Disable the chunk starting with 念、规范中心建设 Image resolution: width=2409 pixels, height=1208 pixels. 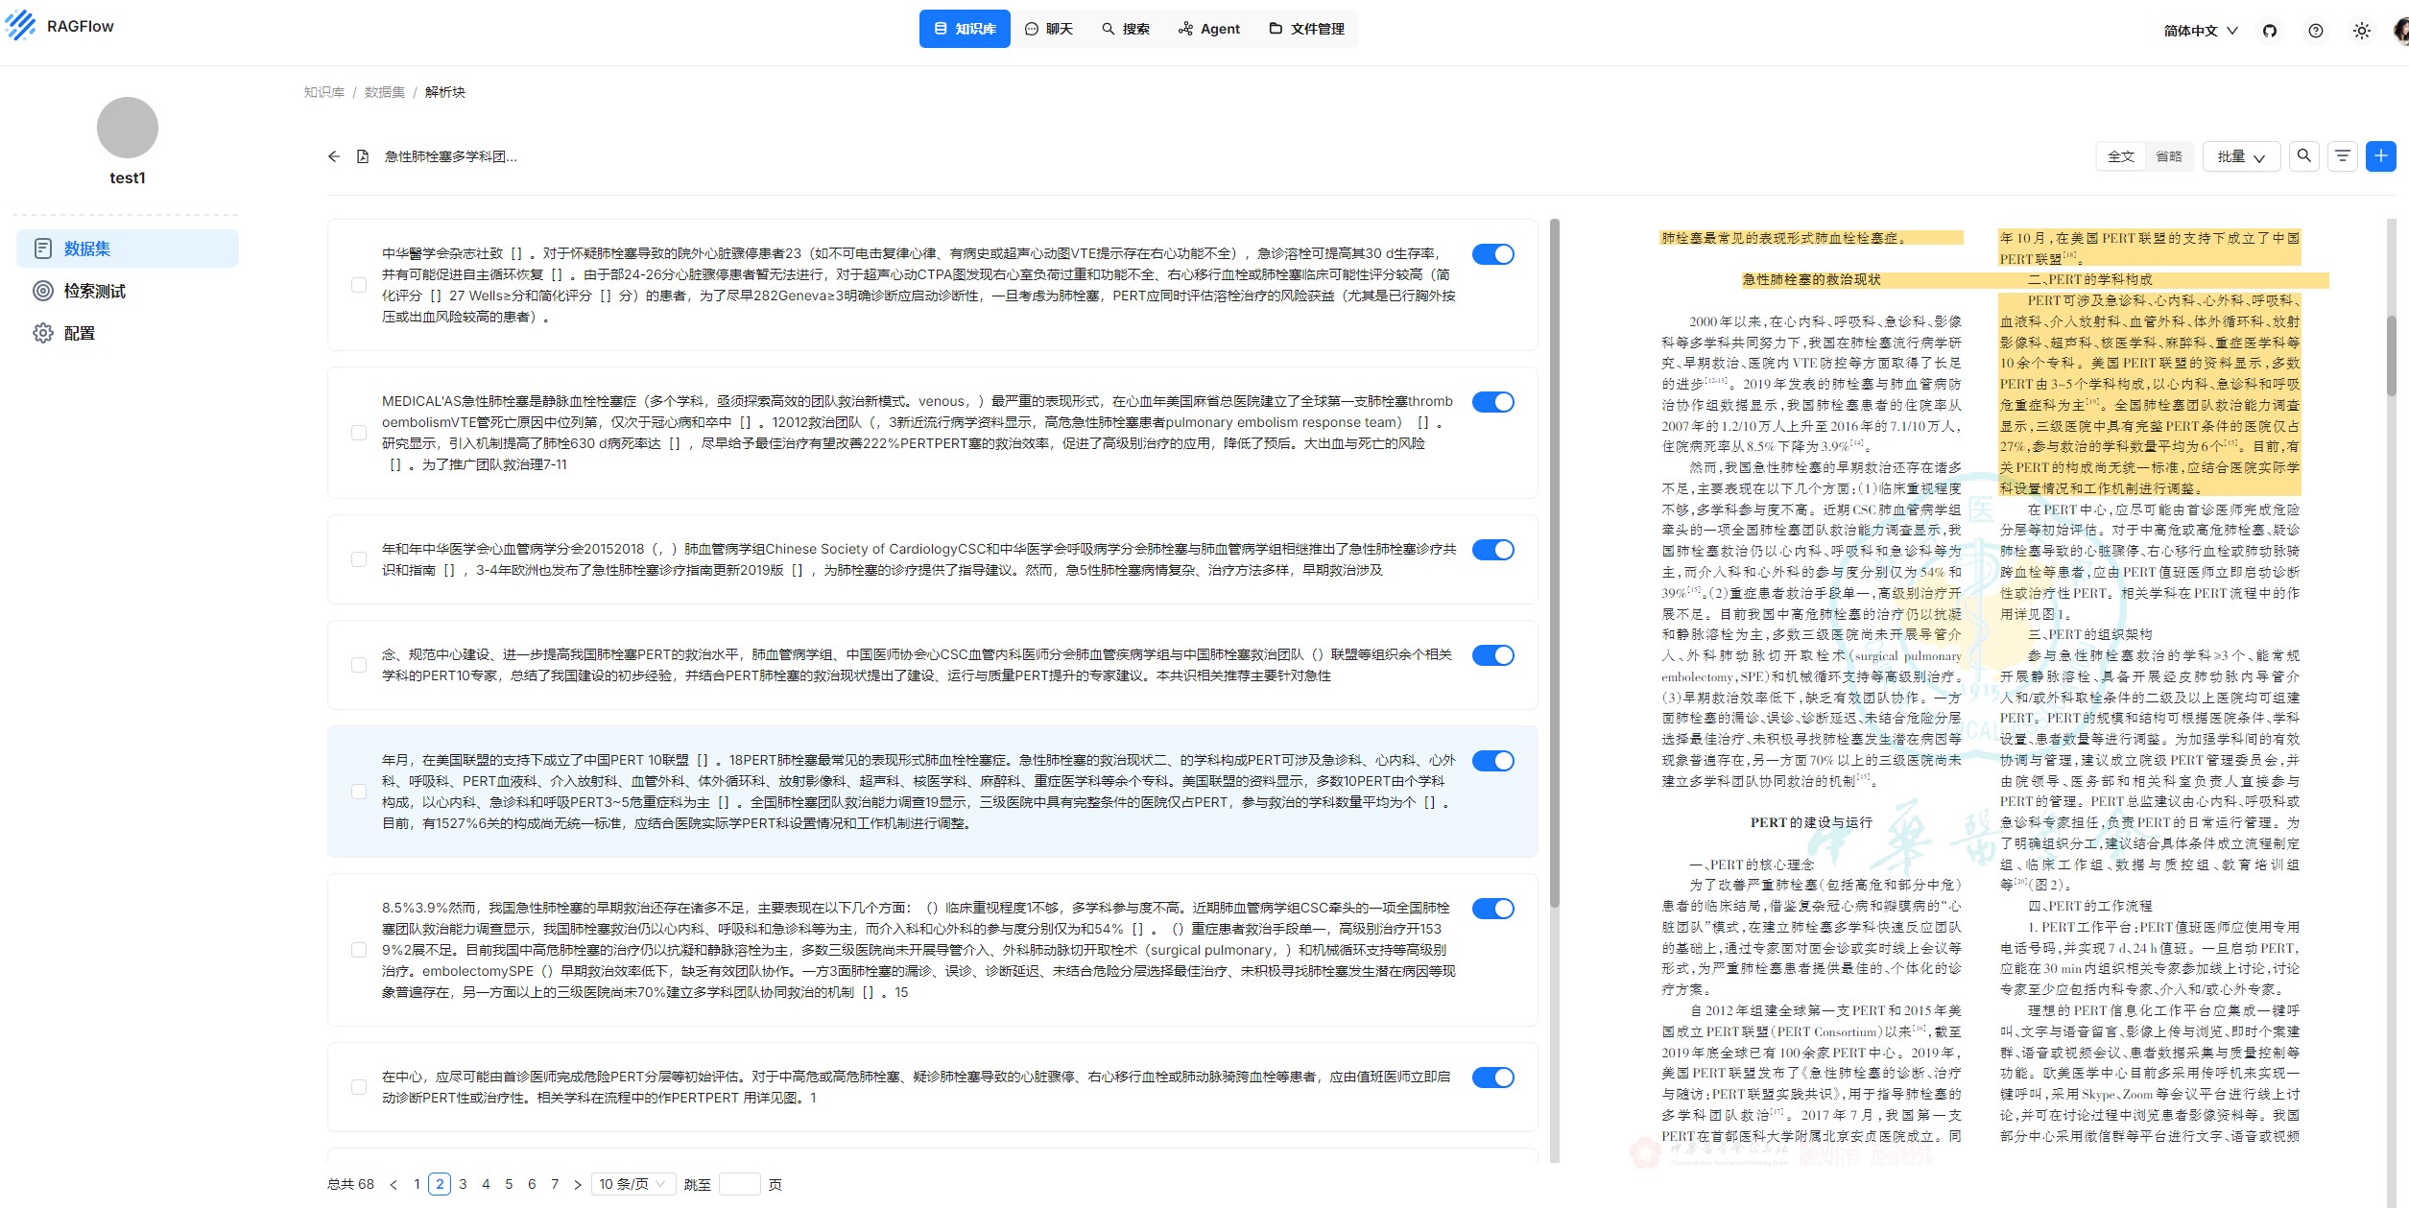[1492, 655]
